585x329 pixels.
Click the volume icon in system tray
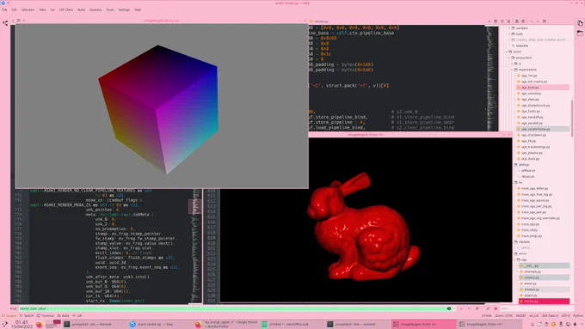(575, 325)
